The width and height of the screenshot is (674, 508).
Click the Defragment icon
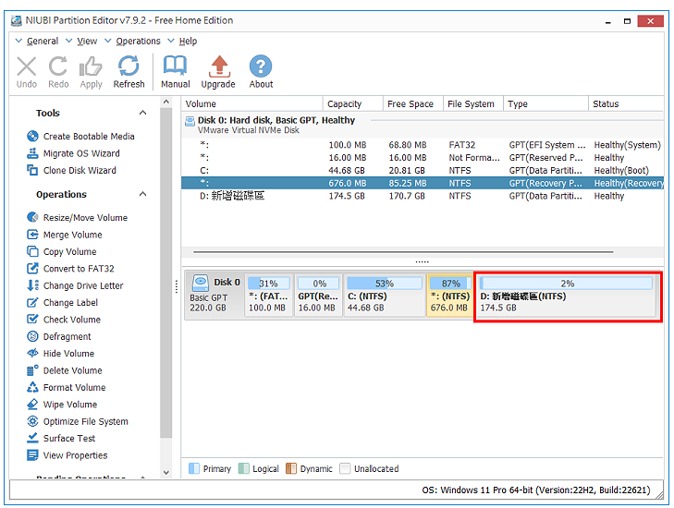[x=32, y=336]
